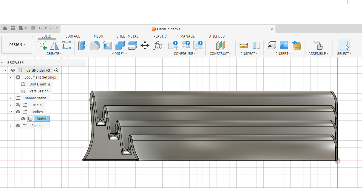362x188 pixels.
Task: Select the Shell tool
Action: tap(107, 45)
